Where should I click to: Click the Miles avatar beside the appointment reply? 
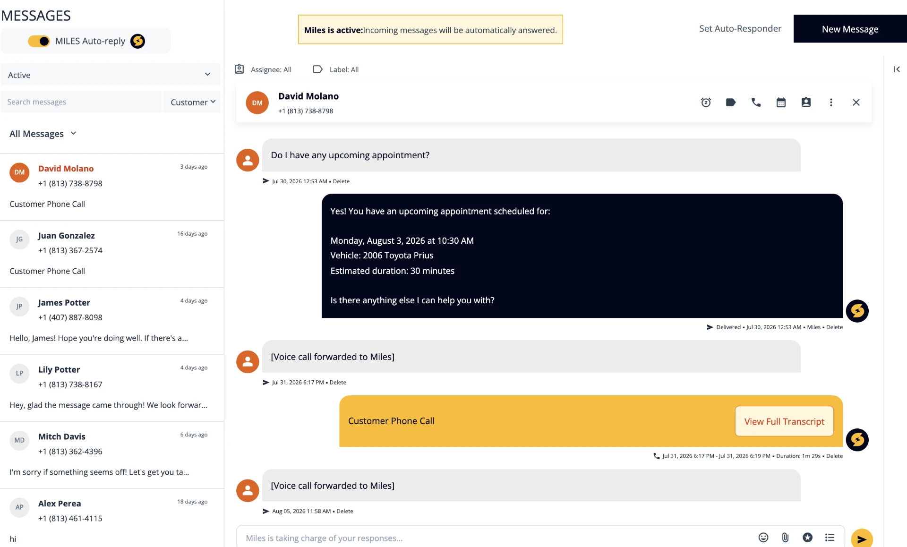click(x=857, y=311)
